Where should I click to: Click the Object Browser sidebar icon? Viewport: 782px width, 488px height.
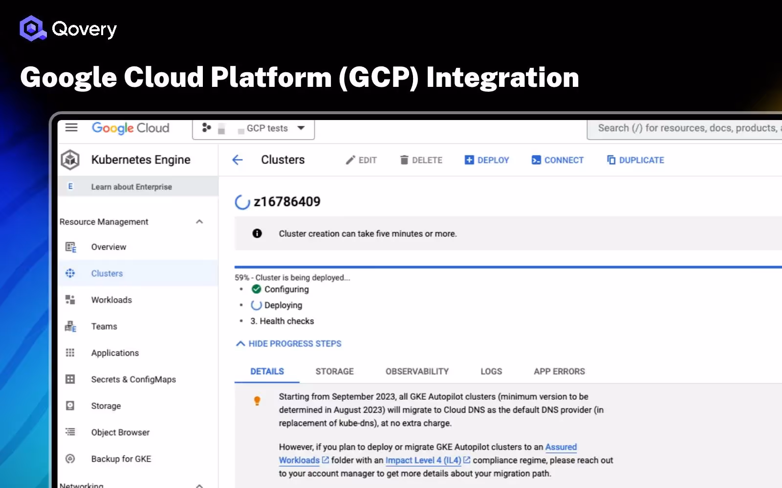coord(70,432)
